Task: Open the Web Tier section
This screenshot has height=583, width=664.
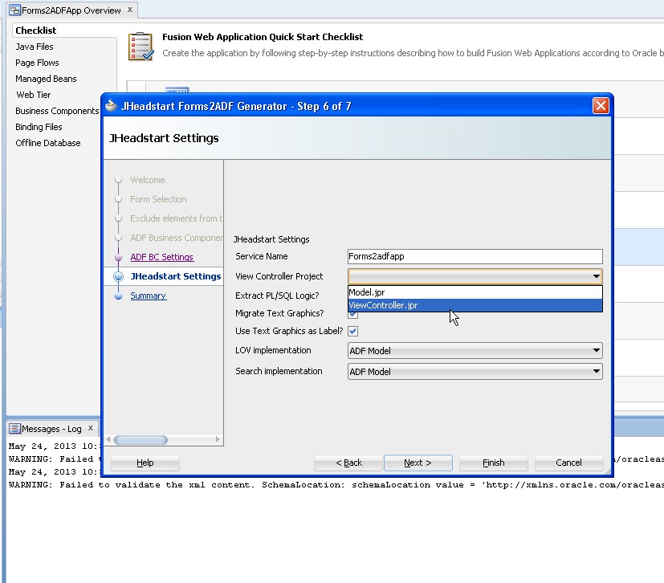Action: point(34,95)
